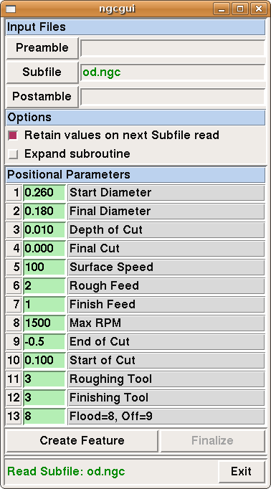Screen dimensions: 271x489
Task: Close the ngcgui window
Action: coord(259,9)
